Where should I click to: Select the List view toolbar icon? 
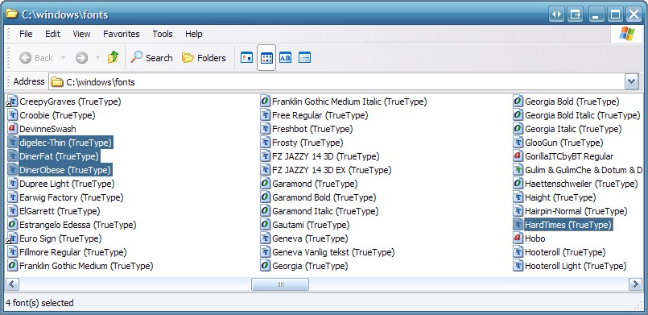266,58
